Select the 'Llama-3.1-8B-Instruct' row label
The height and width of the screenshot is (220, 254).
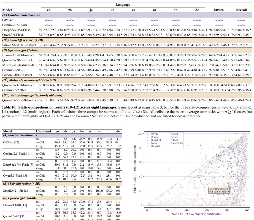18,55
